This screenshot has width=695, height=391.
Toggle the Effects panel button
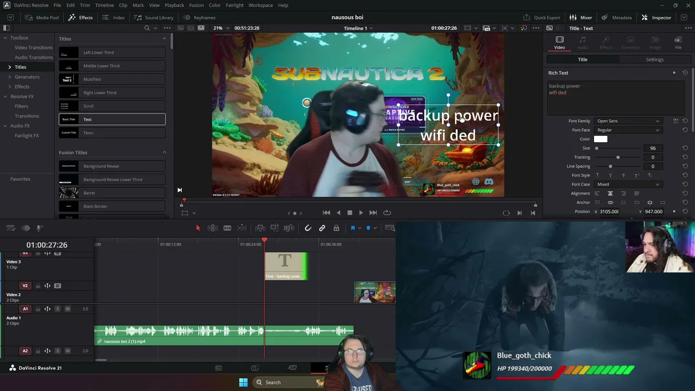pyautogui.click(x=80, y=17)
